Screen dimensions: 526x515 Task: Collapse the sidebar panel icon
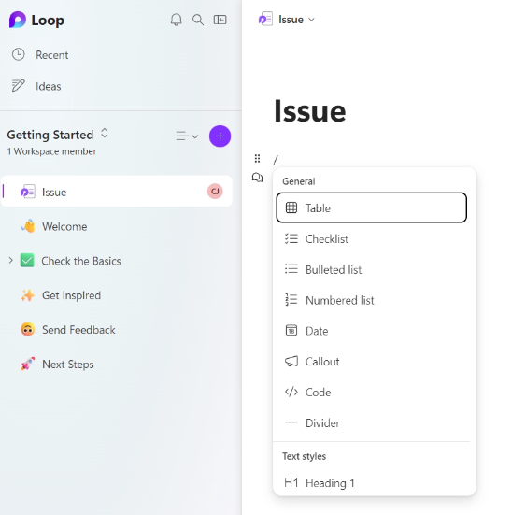click(220, 20)
